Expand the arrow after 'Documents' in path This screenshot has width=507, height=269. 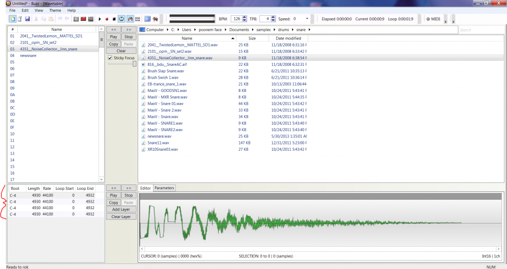pos(253,30)
